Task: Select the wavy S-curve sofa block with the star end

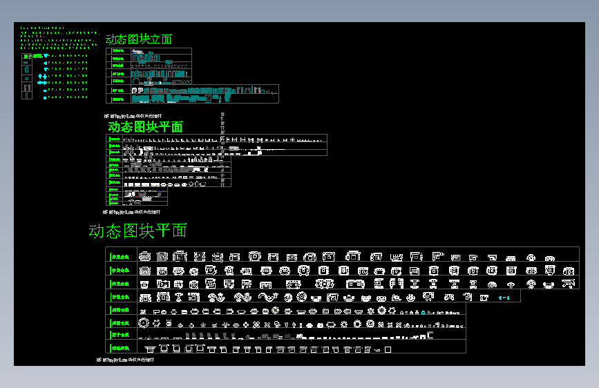Action: [x=268, y=297]
